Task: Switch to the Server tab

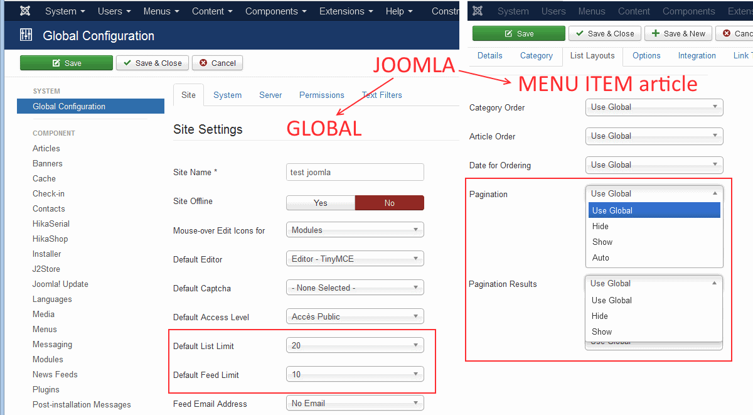Action: [x=270, y=95]
